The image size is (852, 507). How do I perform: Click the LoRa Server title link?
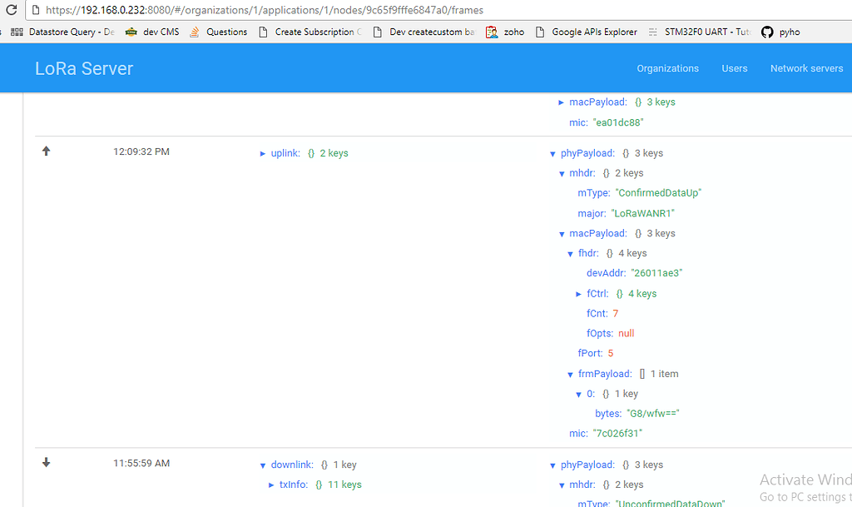pyautogui.click(x=83, y=68)
